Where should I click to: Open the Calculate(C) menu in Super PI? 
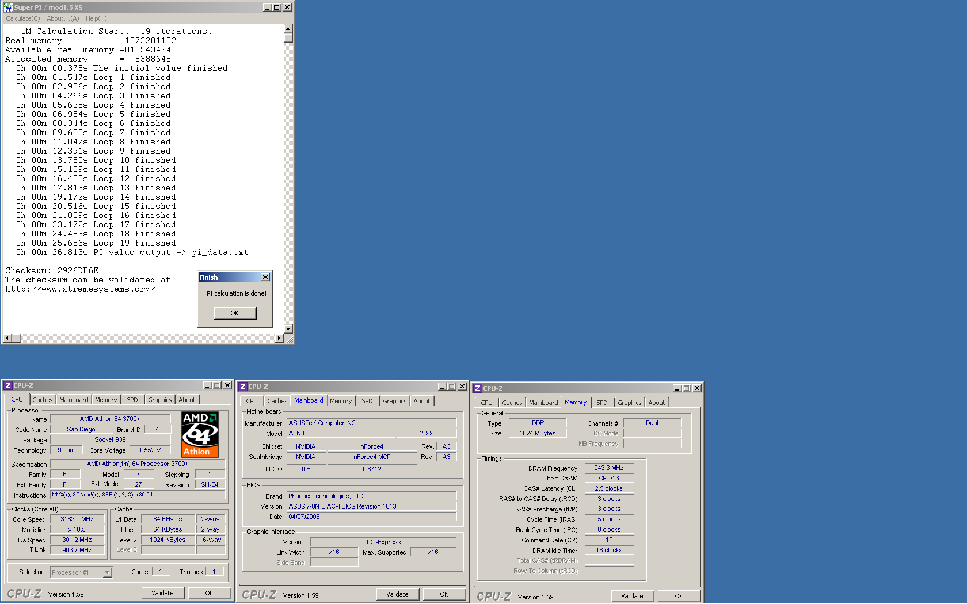click(23, 18)
